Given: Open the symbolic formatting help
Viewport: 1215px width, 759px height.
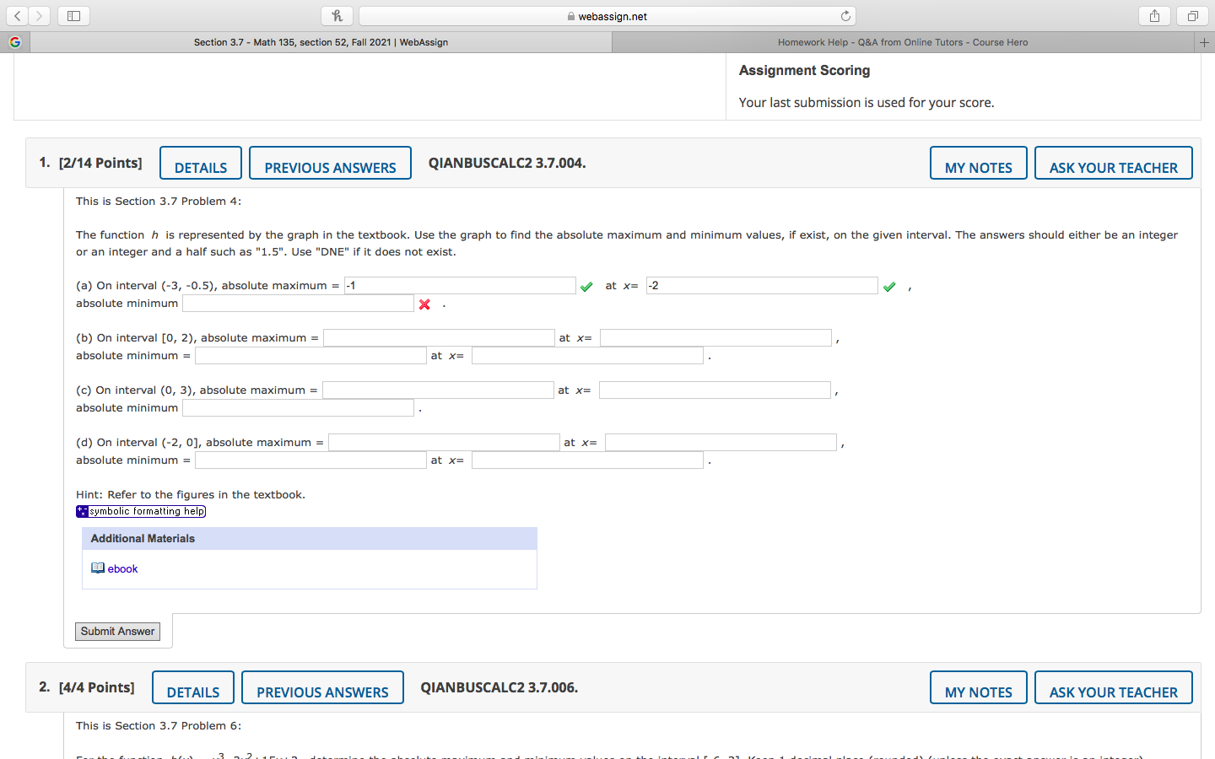Looking at the screenshot, I should pyautogui.click(x=140, y=510).
